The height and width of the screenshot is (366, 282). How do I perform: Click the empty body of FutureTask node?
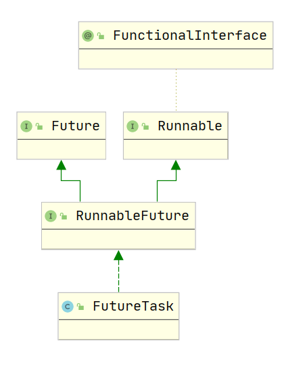pos(118,330)
